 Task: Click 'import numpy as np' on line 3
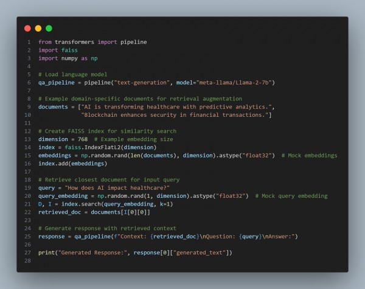pyautogui.click(x=68, y=58)
